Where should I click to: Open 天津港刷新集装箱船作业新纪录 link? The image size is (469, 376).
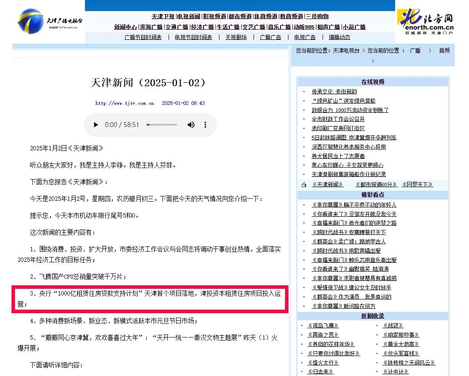[x=349, y=174]
